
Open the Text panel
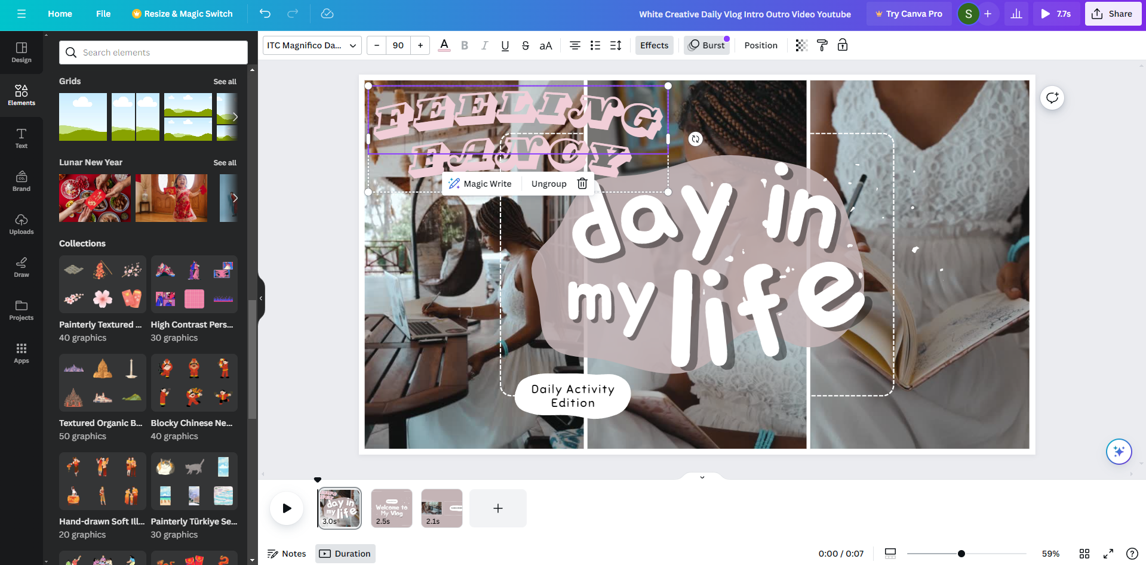(x=21, y=138)
